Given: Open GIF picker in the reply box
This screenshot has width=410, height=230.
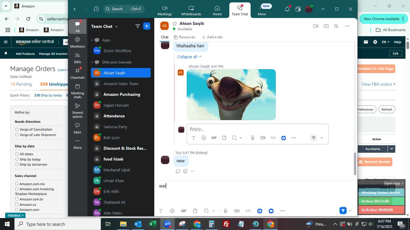Looking at the screenshot, I should click(x=214, y=138).
